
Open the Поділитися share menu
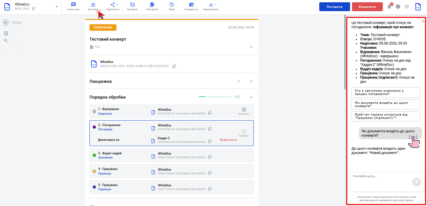[113, 7]
